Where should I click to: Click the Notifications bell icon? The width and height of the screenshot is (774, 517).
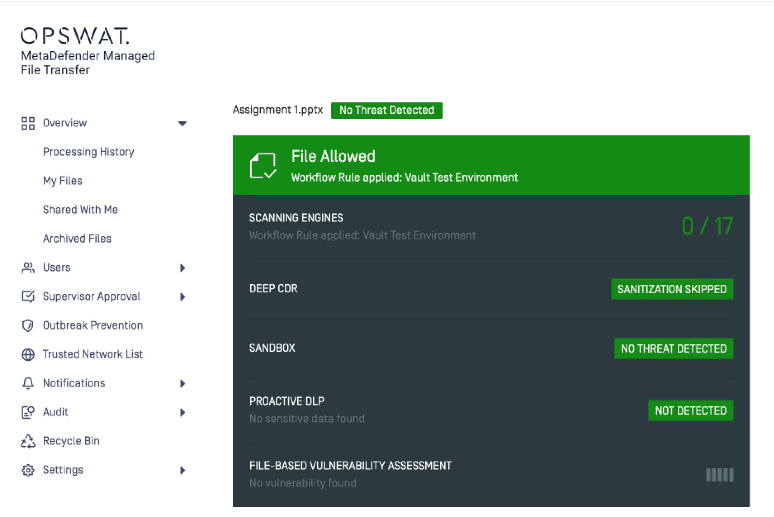click(28, 383)
